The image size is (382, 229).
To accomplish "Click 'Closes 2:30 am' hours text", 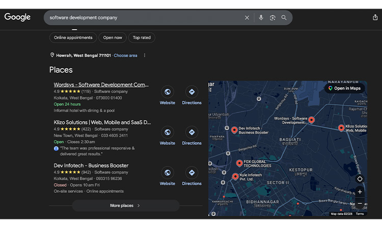I will coord(81,142).
